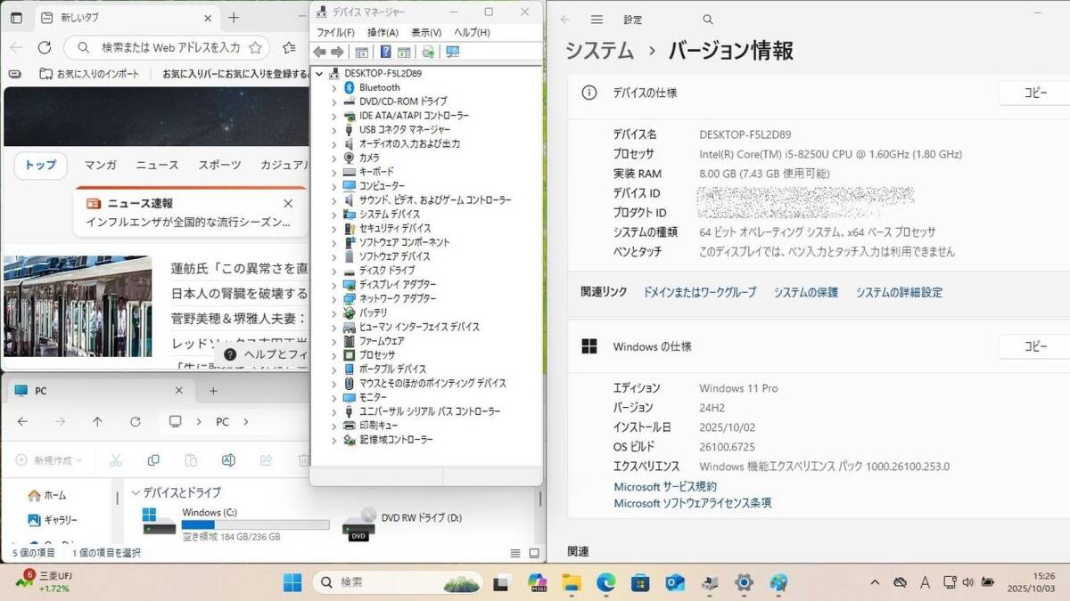The image size is (1070, 601).
Task: Open the 操作(A) menu in Device Manager
Action: pos(383,32)
